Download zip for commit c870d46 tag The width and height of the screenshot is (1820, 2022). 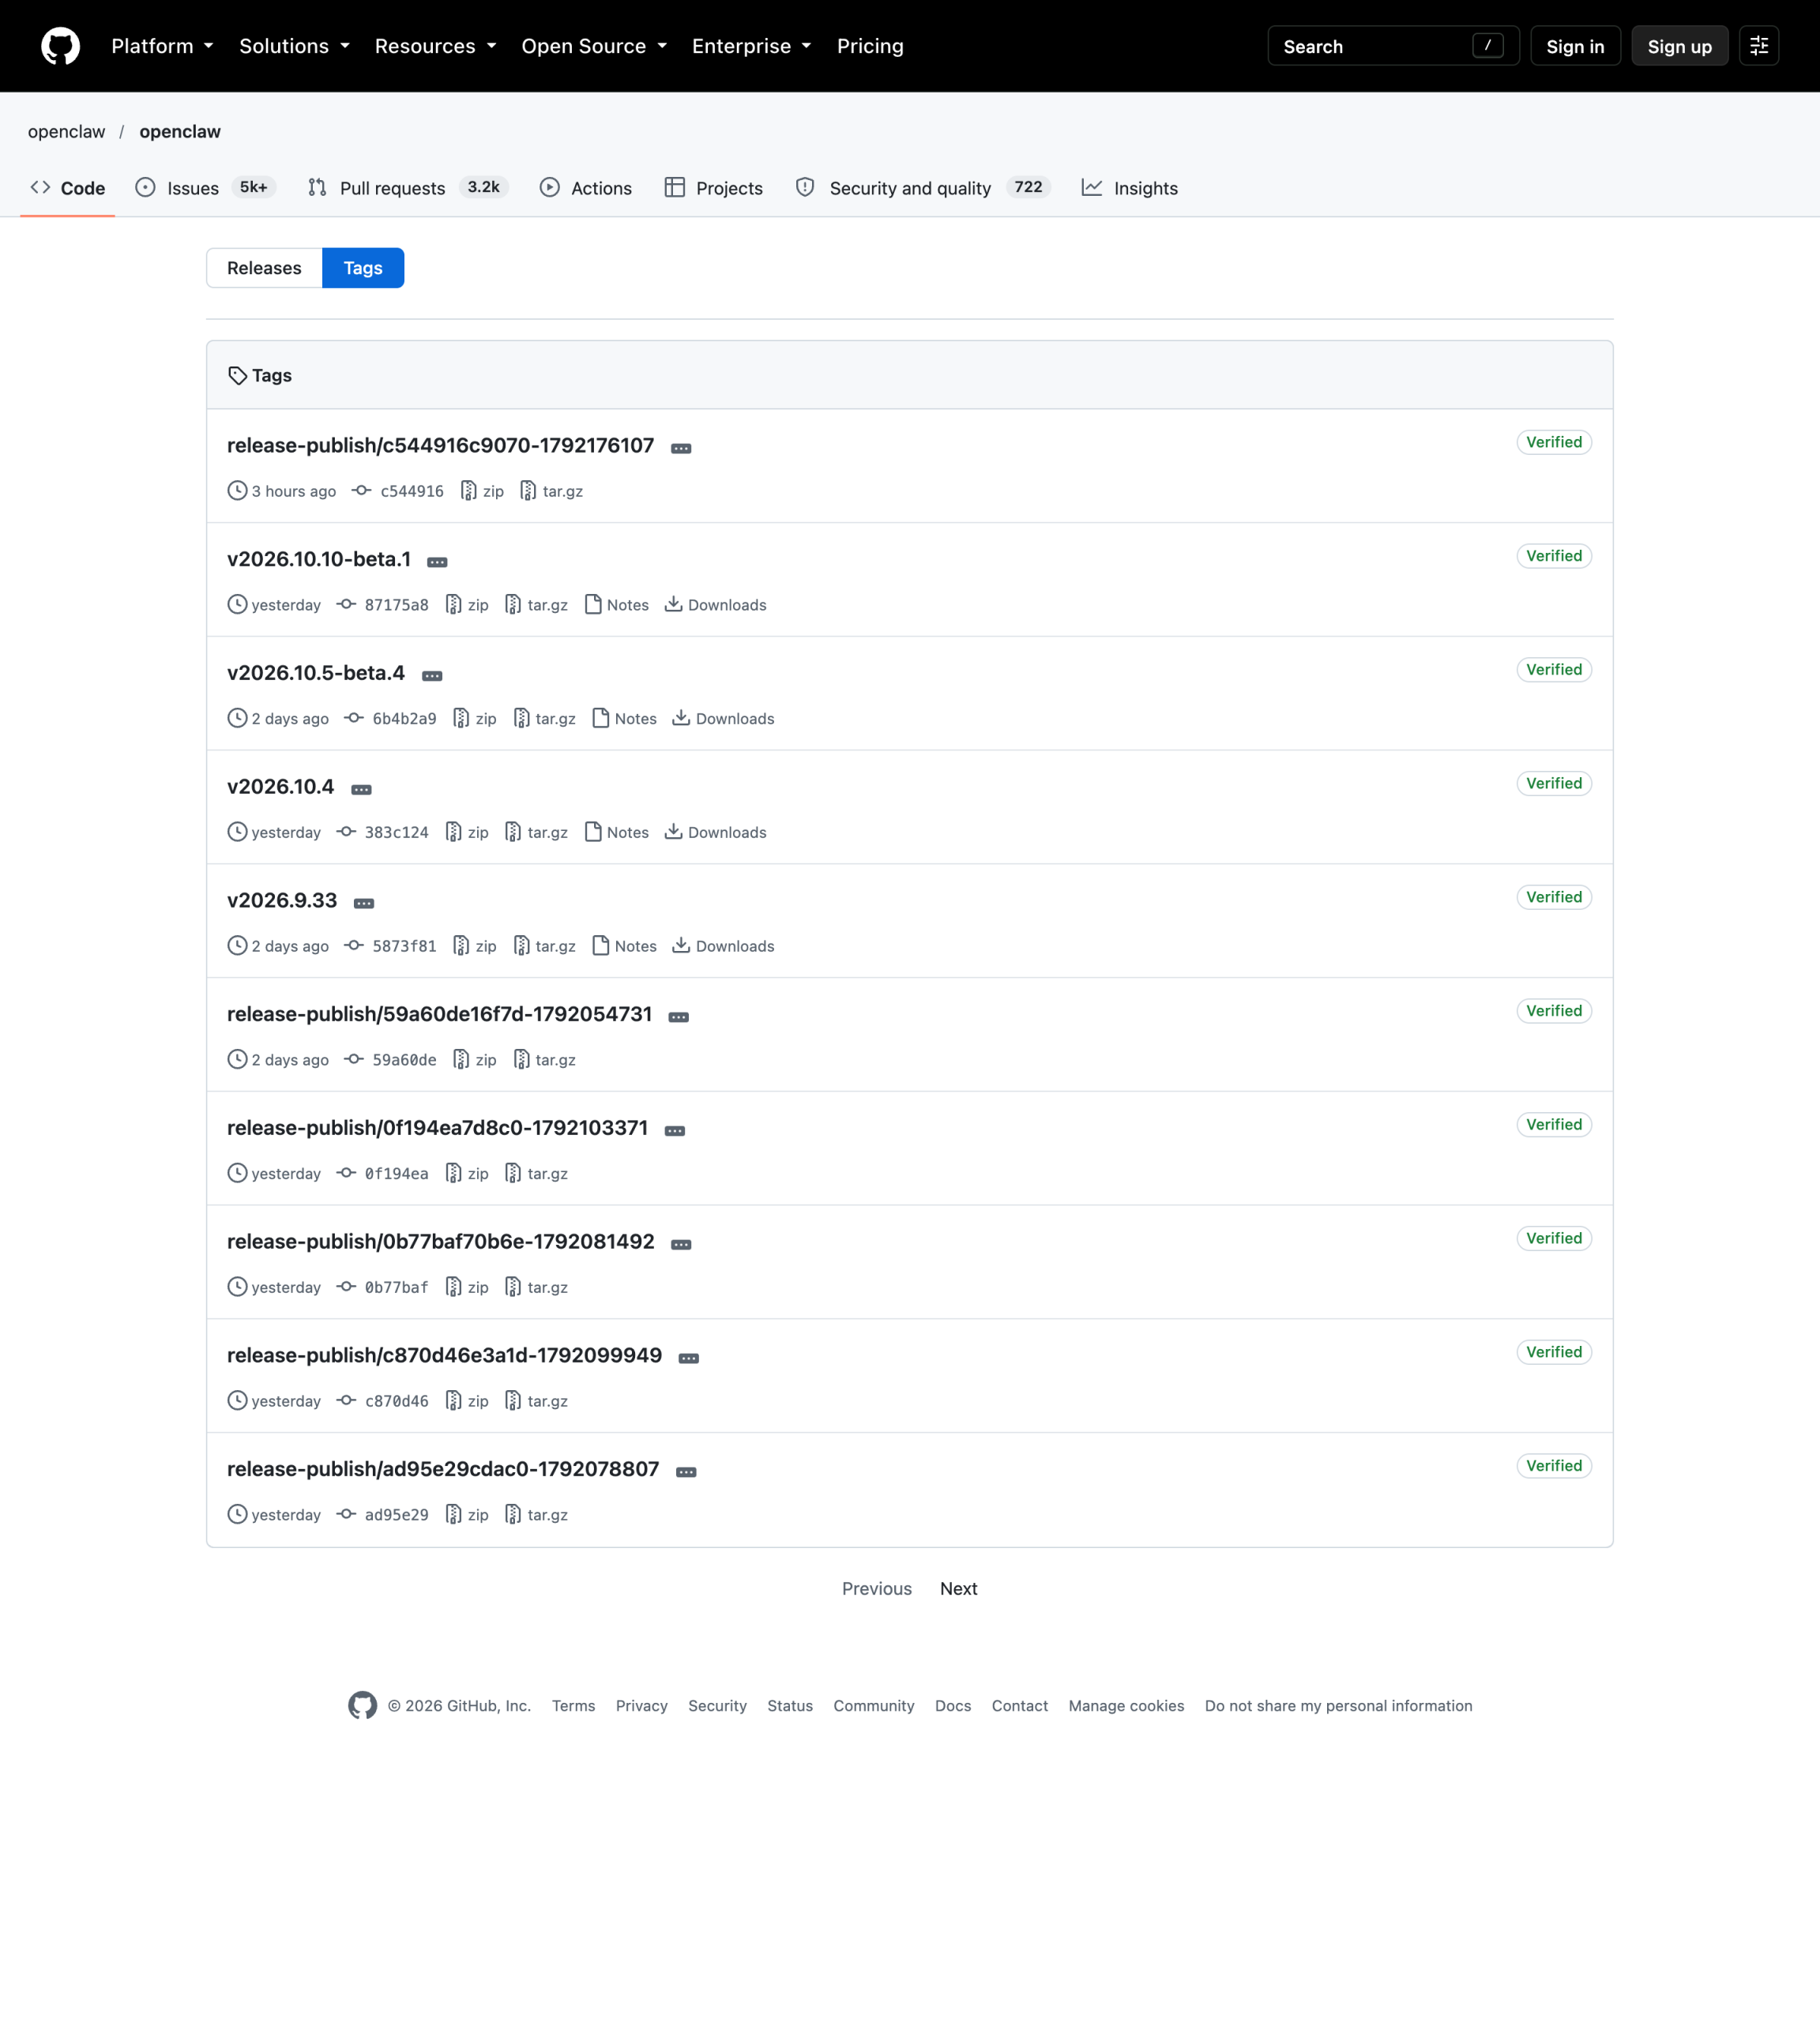(467, 1401)
